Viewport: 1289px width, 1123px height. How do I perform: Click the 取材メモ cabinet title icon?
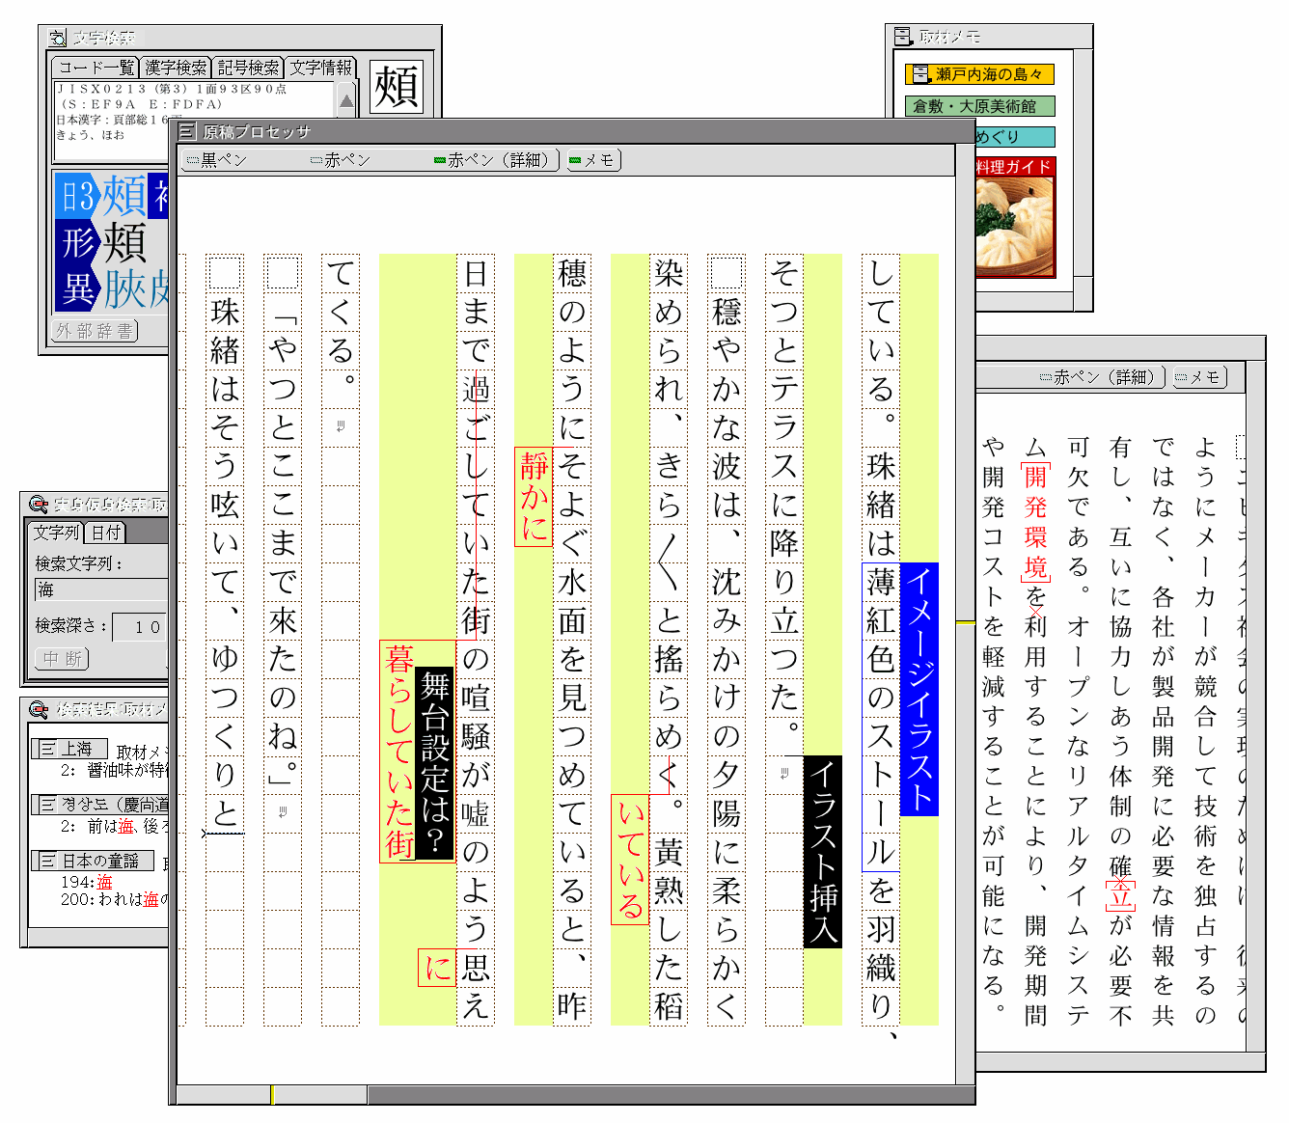(903, 37)
